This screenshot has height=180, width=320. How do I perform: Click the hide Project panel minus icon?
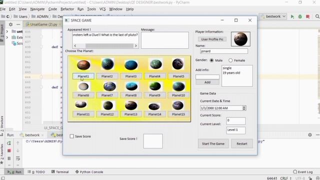tap(18, 24)
